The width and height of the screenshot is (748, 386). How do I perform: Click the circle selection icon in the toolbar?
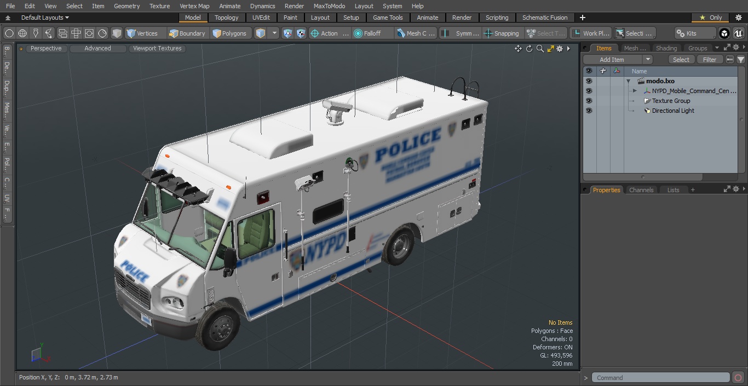click(9, 33)
